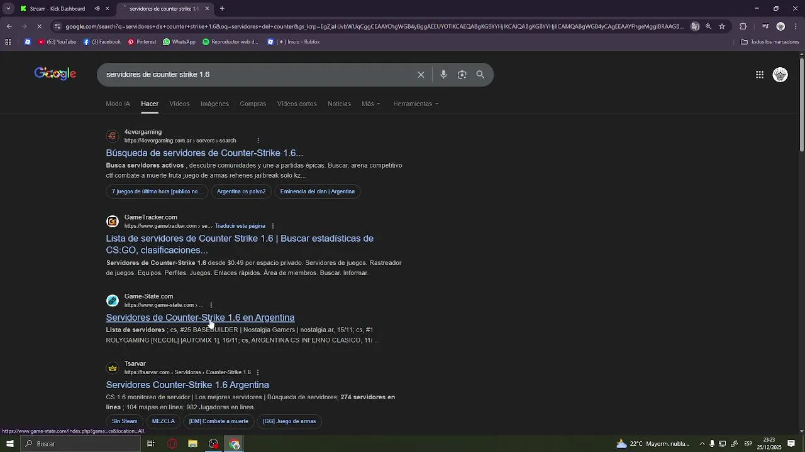Open zoom control in address bar
The image size is (805, 452).
point(708,26)
